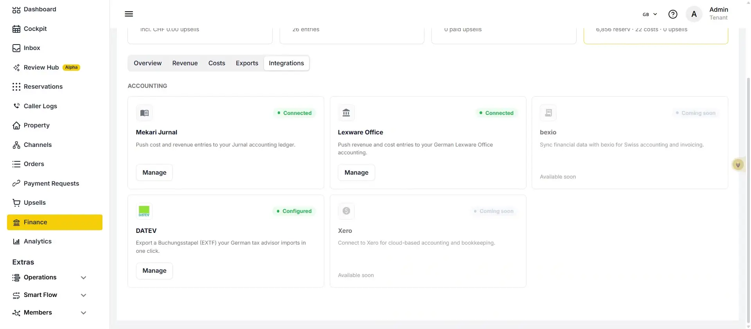Toggle the hamburger menu icon
Image resolution: width=751 pixels, height=329 pixels.
pos(129,14)
